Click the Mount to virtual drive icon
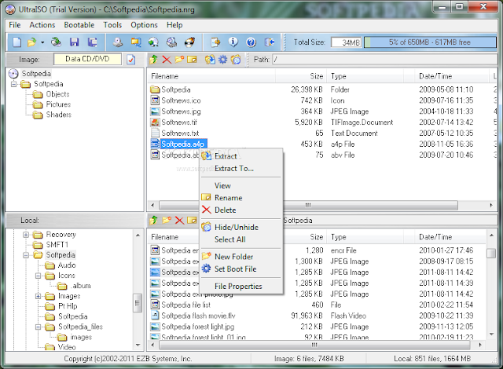 [153, 42]
